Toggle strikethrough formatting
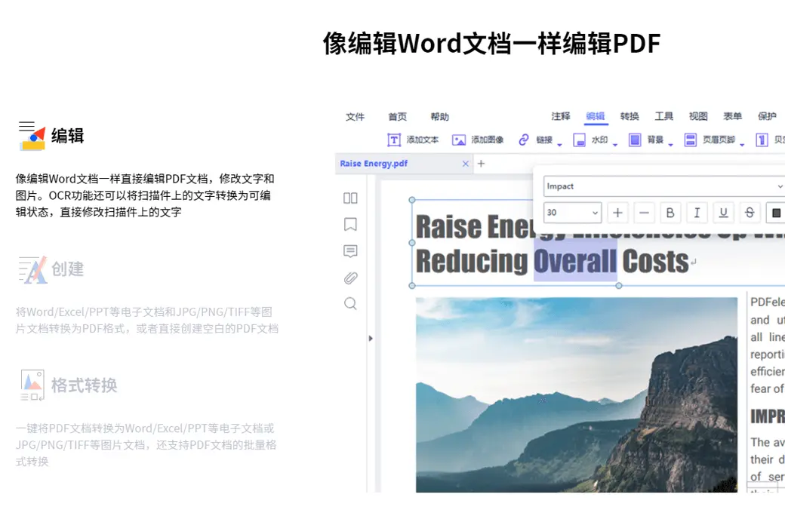This screenshot has height=528, width=785. [x=750, y=213]
